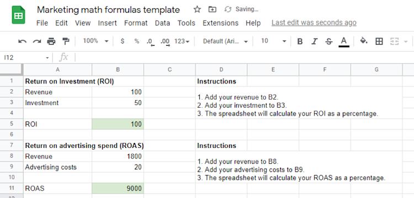Image resolution: width=414 pixels, height=198 pixels.
Task: Open the text color picker
Action: click(x=344, y=42)
